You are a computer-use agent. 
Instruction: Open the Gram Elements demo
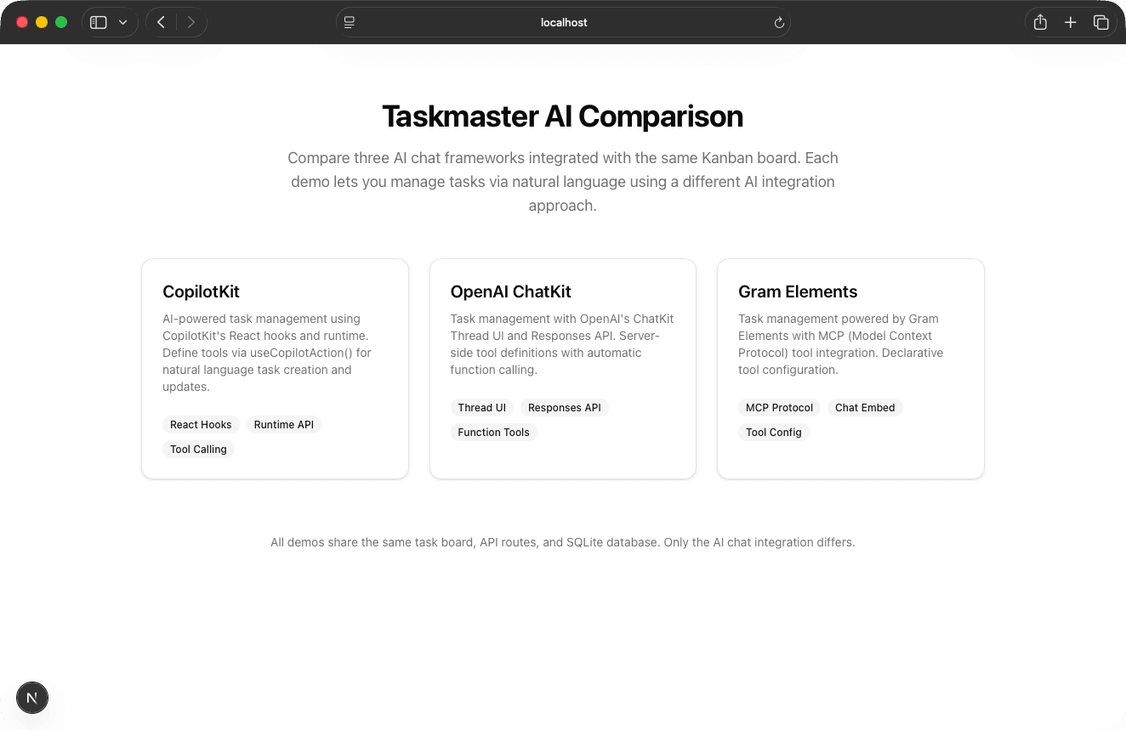coord(850,369)
